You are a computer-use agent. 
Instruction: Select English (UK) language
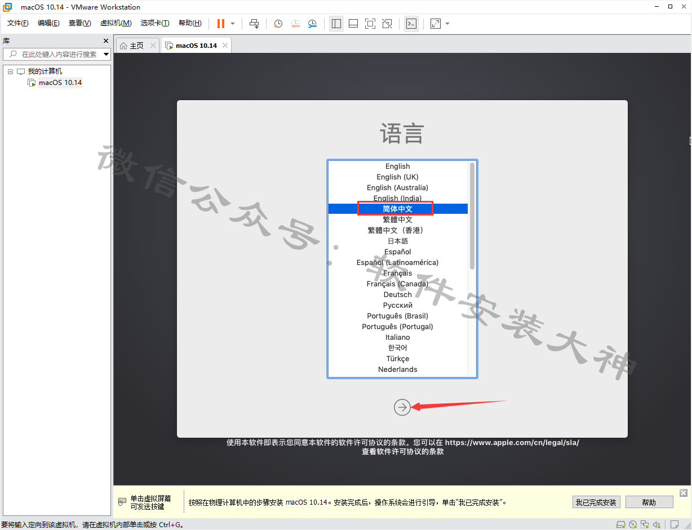click(x=398, y=177)
